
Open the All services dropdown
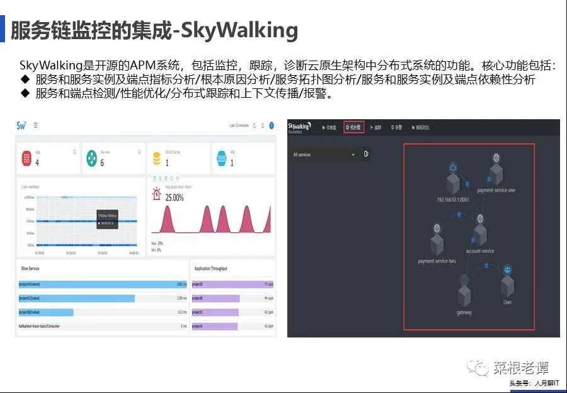[324, 155]
